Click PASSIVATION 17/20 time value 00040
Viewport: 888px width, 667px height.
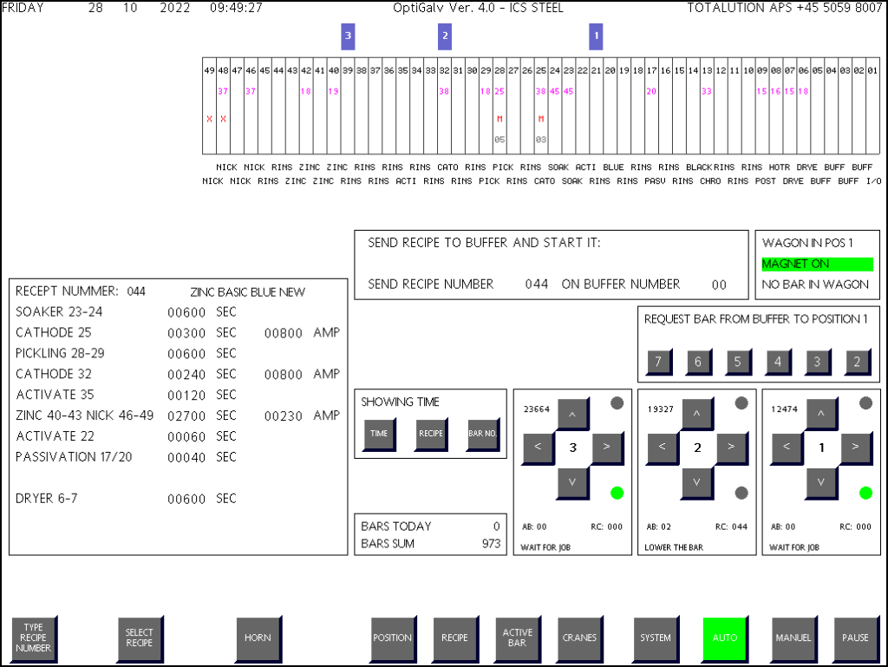[x=186, y=457]
